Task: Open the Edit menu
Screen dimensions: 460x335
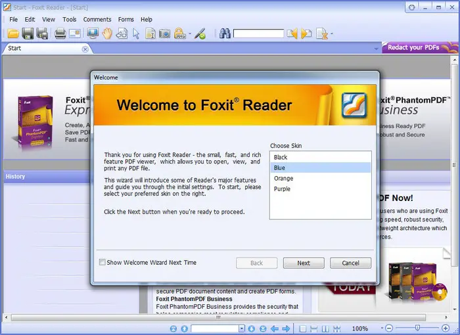Action: pos(30,19)
